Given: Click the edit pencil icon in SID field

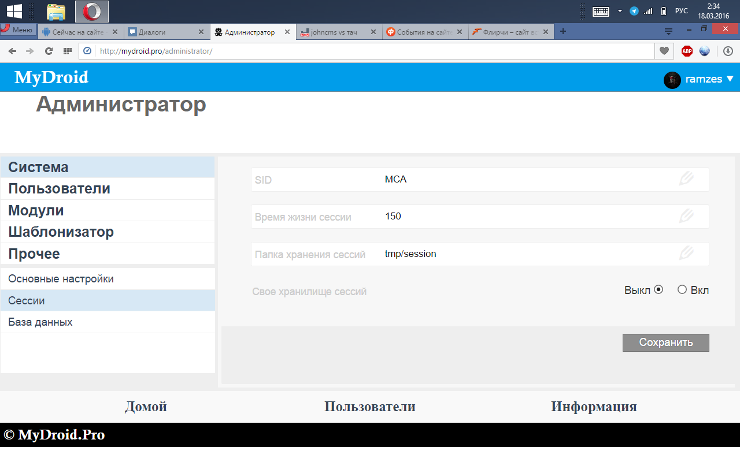Looking at the screenshot, I should (686, 179).
